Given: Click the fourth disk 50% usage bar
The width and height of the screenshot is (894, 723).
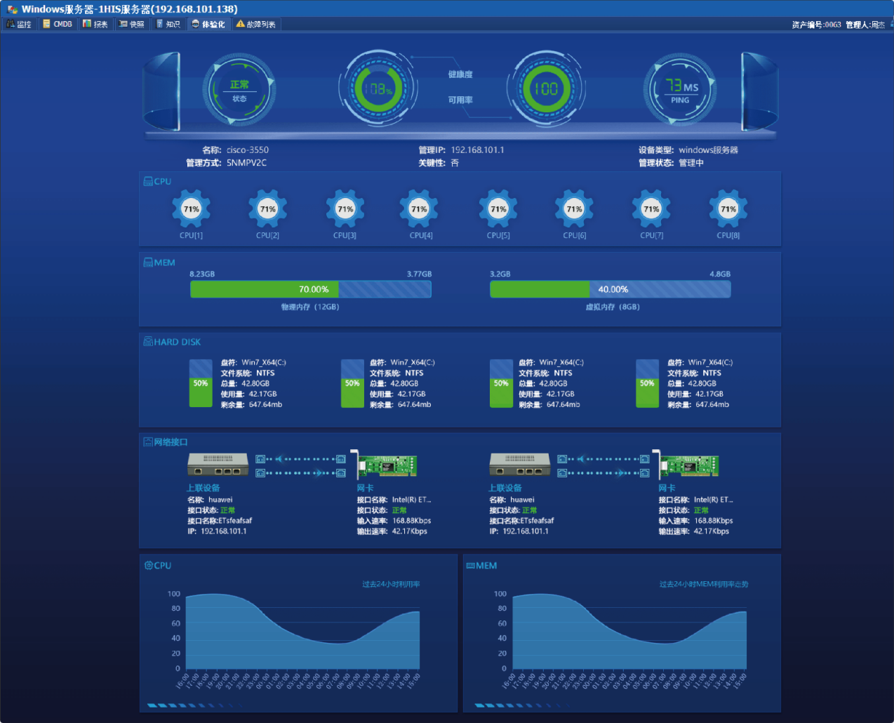Looking at the screenshot, I should click(x=647, y=383).
